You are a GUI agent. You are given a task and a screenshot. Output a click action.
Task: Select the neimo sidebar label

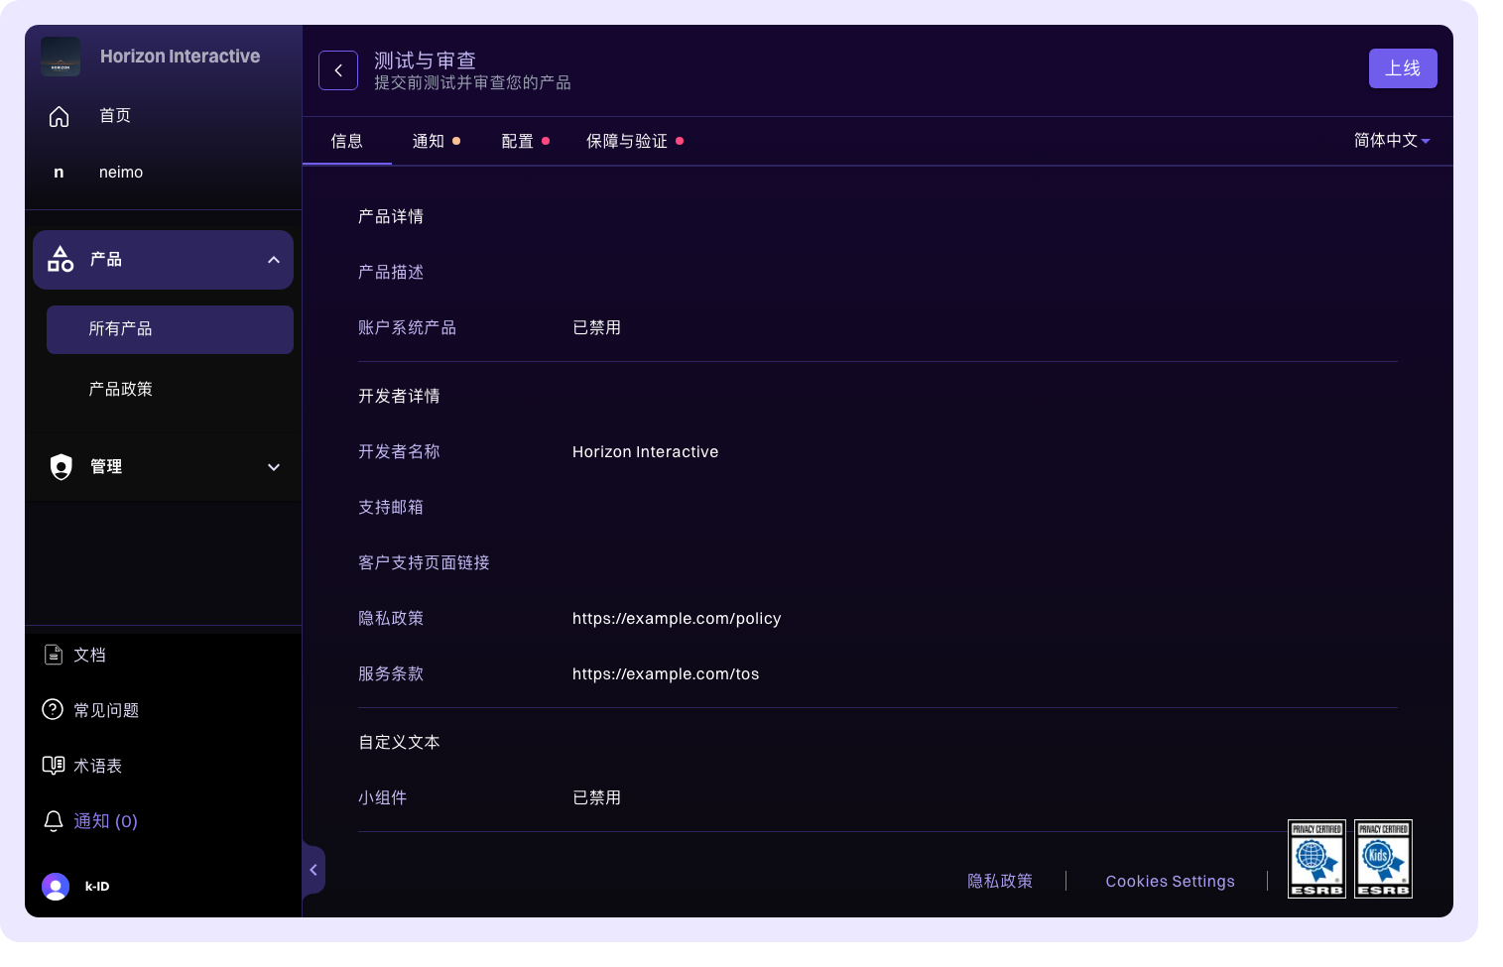tap(121, 172)
